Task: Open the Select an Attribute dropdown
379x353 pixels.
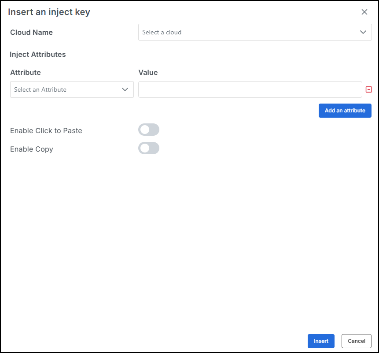Action: click(x=72, y=89)
